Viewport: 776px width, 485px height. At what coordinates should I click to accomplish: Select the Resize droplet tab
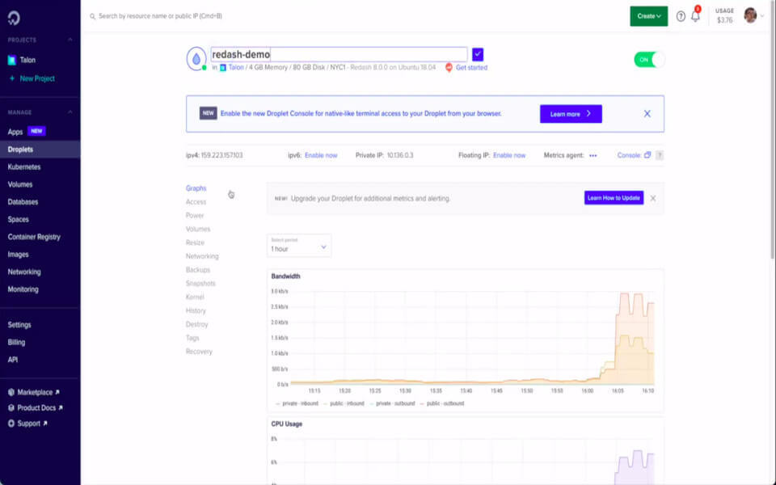point(195,242)
